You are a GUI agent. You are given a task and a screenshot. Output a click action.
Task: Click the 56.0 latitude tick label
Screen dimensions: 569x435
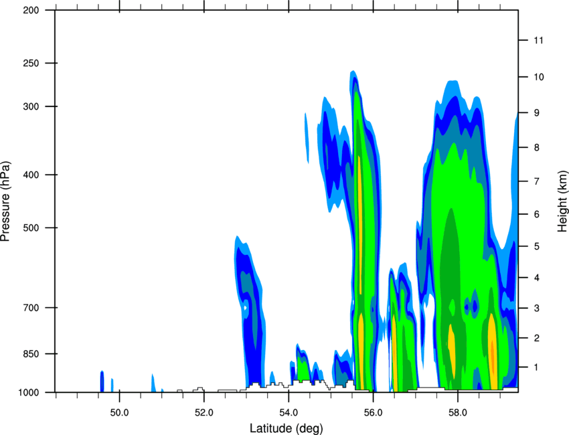373,413
